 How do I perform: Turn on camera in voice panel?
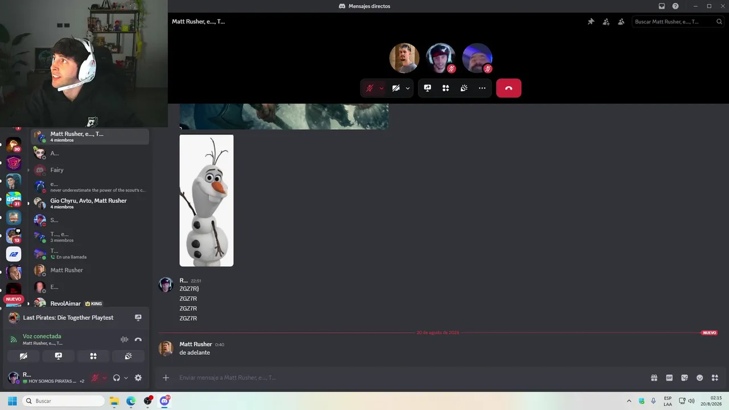(23, 356)
